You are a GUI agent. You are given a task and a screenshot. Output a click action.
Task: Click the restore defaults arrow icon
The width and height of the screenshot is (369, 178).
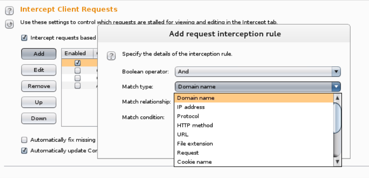(10, 24)
